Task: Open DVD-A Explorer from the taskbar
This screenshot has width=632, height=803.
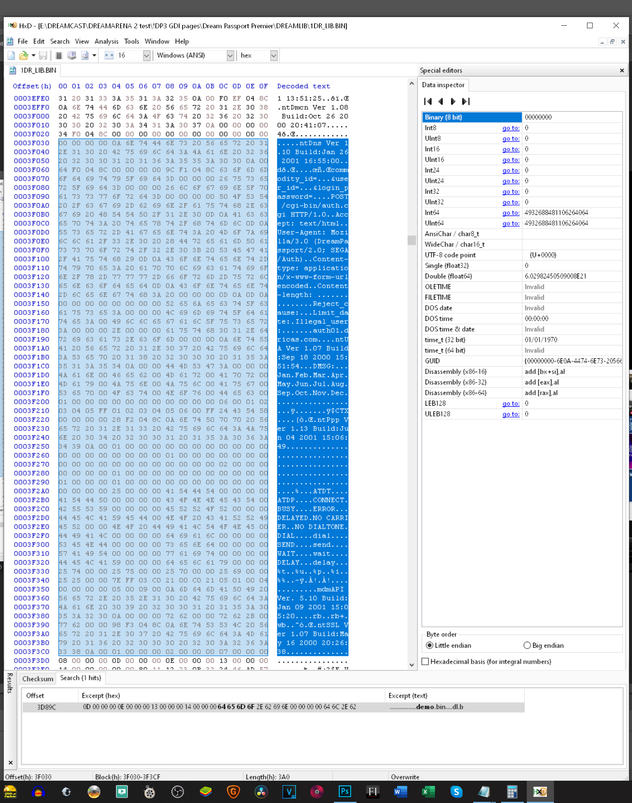Action: click(x=10, y=792)
